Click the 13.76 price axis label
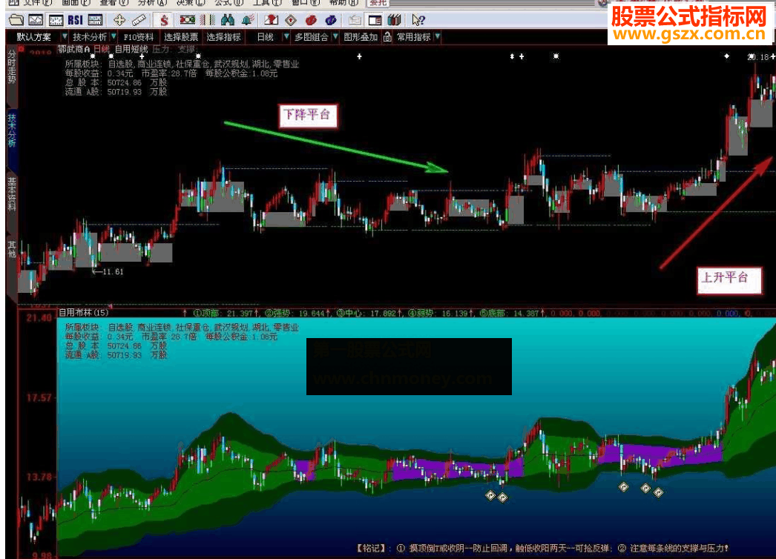Image resolution: width=776 pixels, height=559 pixels. tap(39, 477)
